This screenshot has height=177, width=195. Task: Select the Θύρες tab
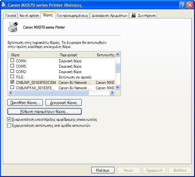48,15
